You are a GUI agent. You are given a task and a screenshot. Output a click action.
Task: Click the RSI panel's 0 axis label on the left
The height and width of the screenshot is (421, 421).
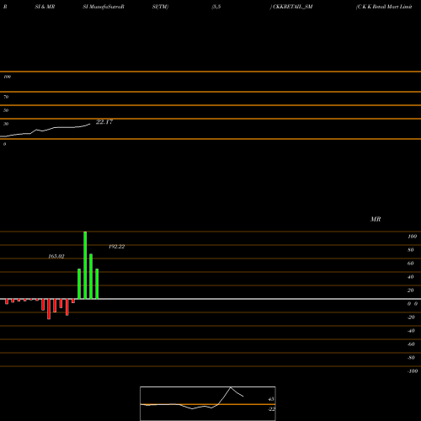[x=4, y=144]
